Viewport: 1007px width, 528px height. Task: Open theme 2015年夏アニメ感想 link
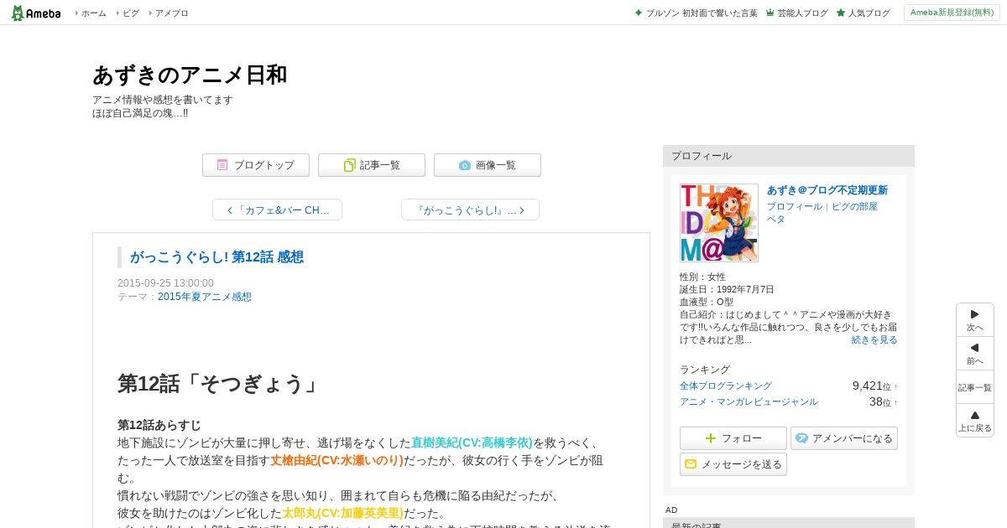tap(205, 297)
